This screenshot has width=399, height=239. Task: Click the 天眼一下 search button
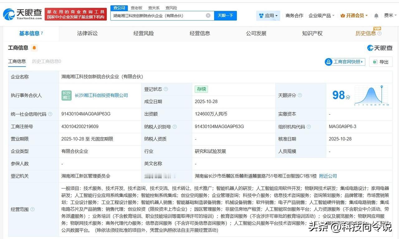(x=225, y=16)
